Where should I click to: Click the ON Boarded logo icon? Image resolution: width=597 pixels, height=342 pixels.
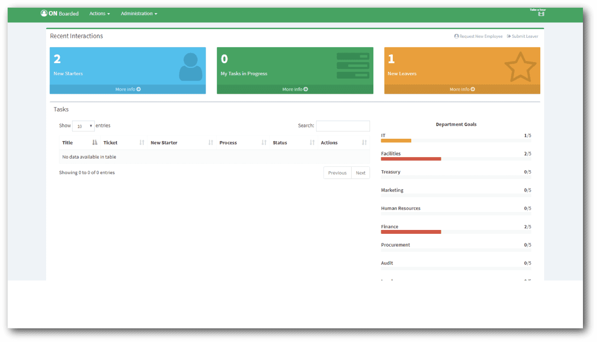(44, 14)
